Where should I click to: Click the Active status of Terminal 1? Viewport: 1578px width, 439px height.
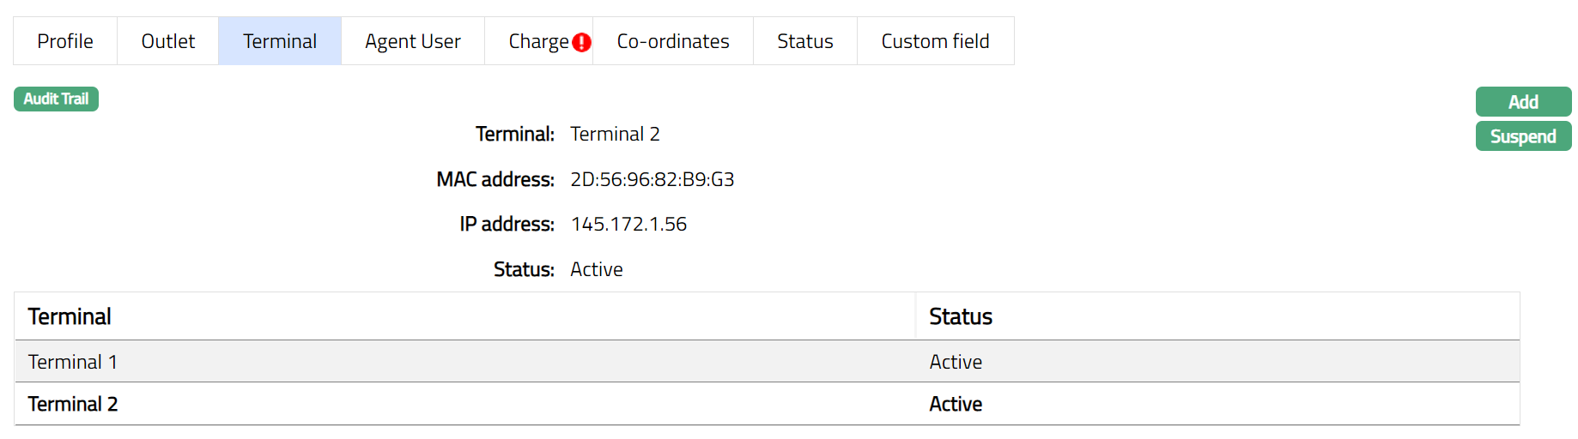click(956, 362)
